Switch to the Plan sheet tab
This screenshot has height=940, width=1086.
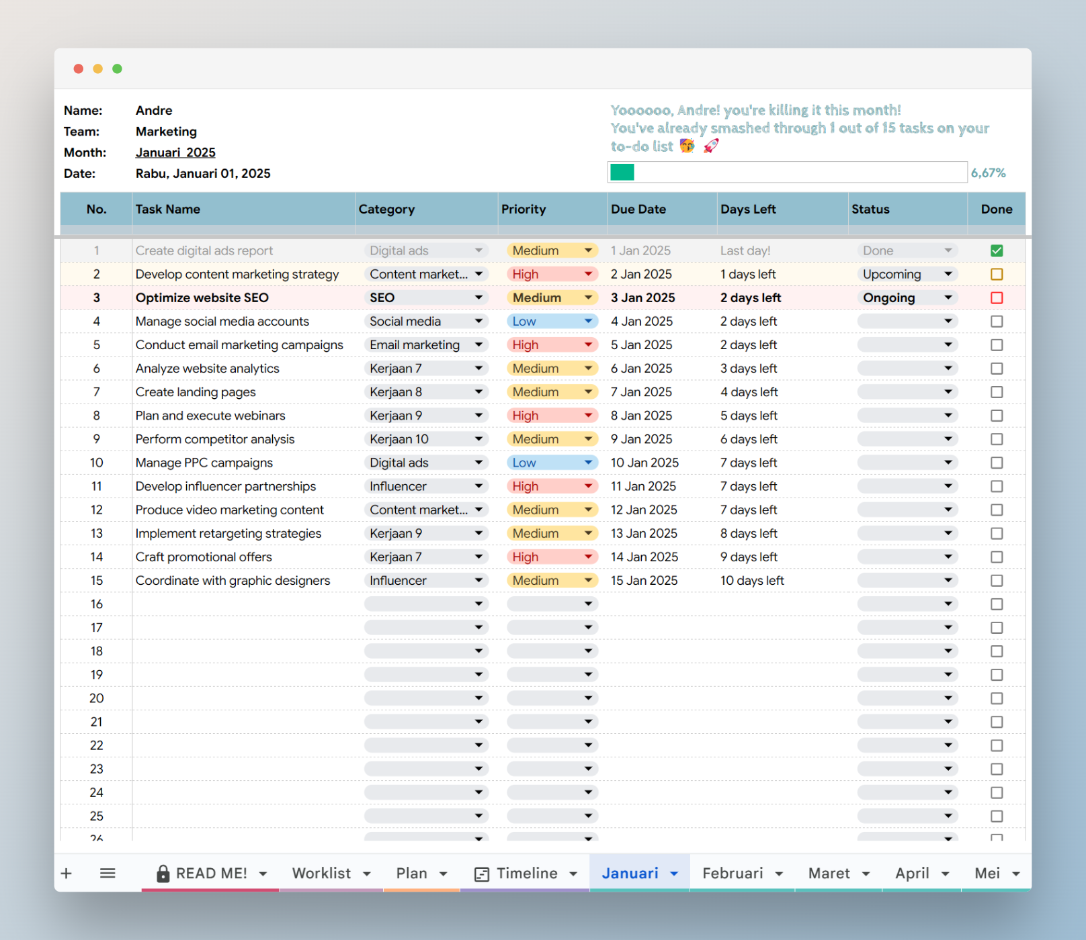tap(411, 874)
